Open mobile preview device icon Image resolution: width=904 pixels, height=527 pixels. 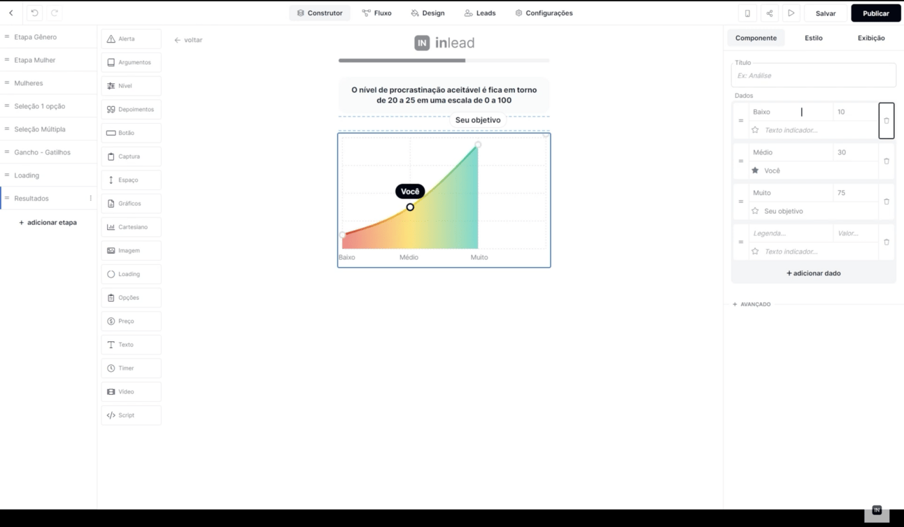click(x=747, y=13)
